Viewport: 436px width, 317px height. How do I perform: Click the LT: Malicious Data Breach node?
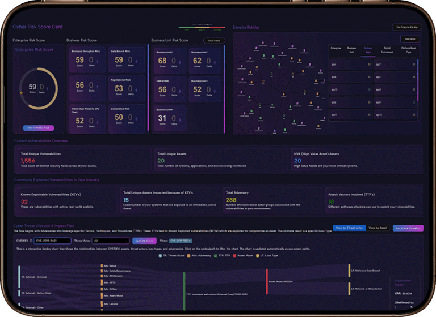[x=350, y=270]
